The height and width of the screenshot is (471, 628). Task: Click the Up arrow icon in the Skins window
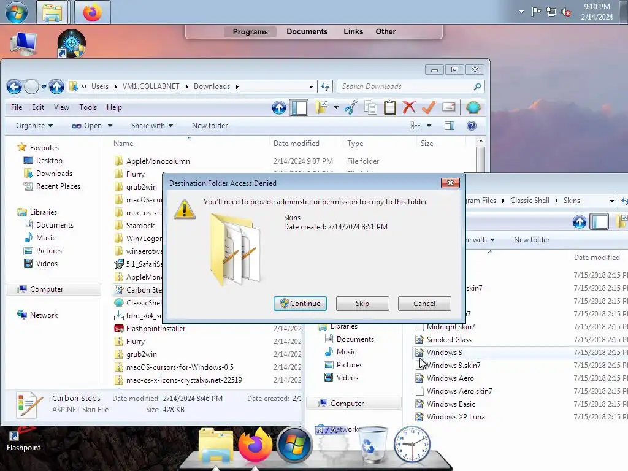pyautogui.click(x=579, y=221)
